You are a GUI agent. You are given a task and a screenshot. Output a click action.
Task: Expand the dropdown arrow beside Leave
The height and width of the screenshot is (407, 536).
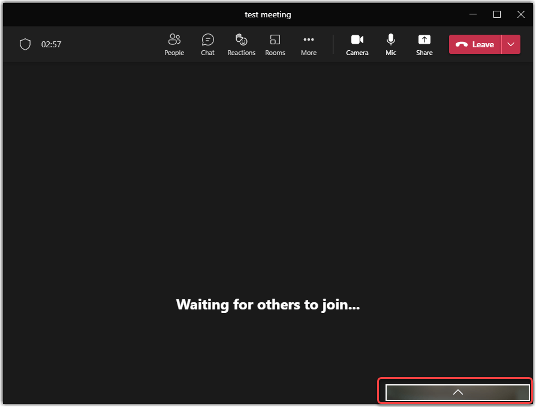tap(511, 44)
